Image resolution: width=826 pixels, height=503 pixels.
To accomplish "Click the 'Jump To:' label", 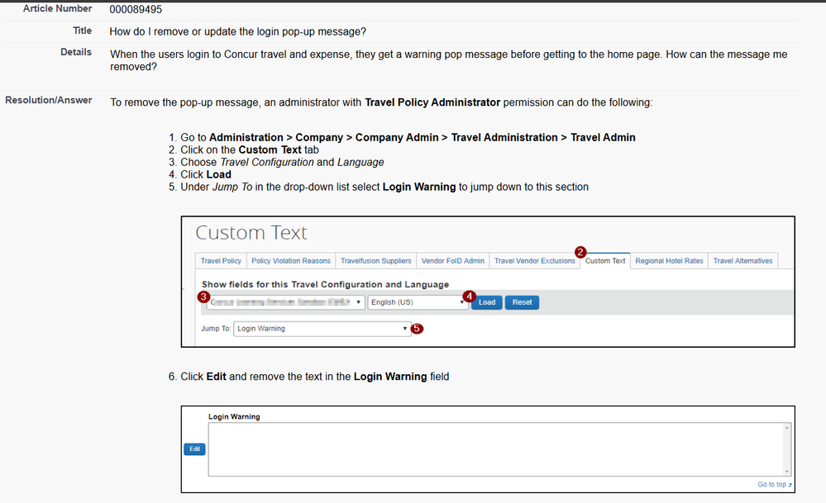I will [216, 329].
